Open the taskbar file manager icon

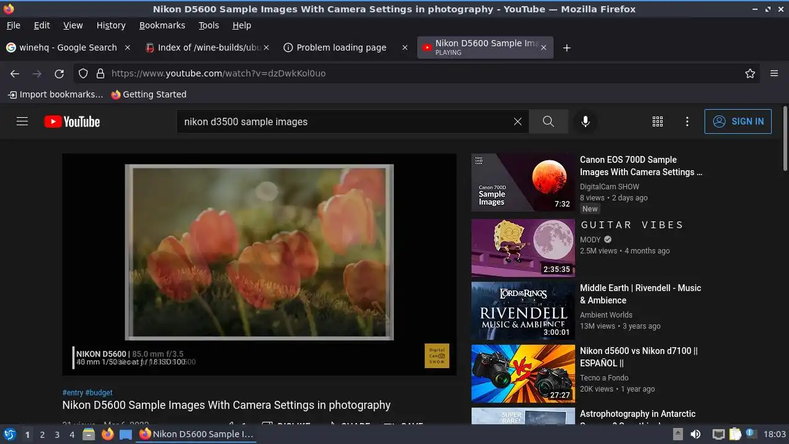pyautogui.click(x=89, y=434)
